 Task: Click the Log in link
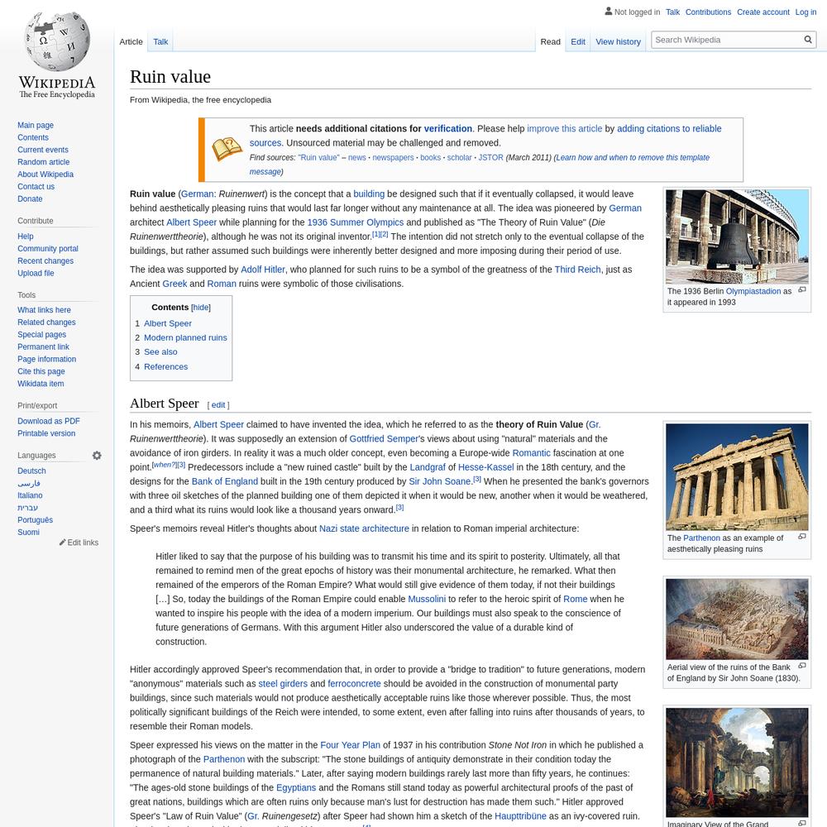805,12
